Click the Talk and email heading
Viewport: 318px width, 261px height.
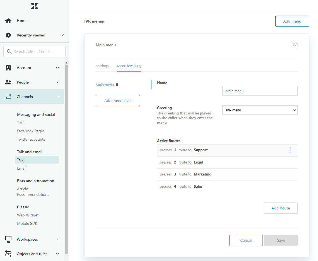(30, 152)
